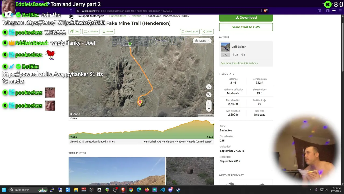Open the Nevada breadcrumb link
The width and height of the screenshot is (344, 194).
(136, 16)
